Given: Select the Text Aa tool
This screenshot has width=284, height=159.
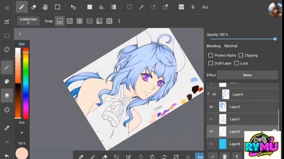Looking at the screenshot, I should (205, 7).
